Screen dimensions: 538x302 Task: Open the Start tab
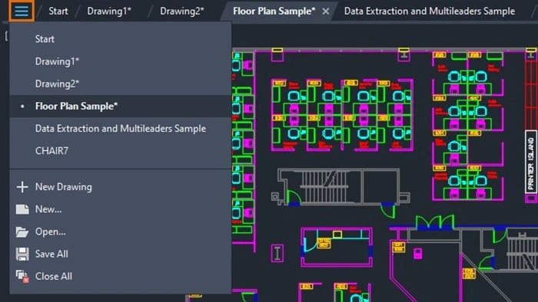tap(58, 11)
